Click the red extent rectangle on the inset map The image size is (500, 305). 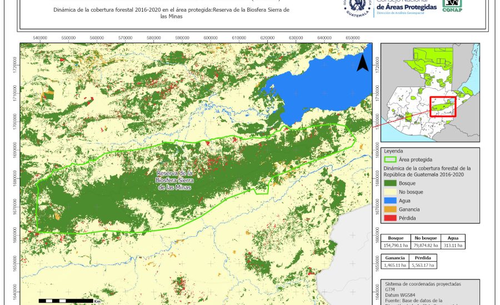coord(443,107)
